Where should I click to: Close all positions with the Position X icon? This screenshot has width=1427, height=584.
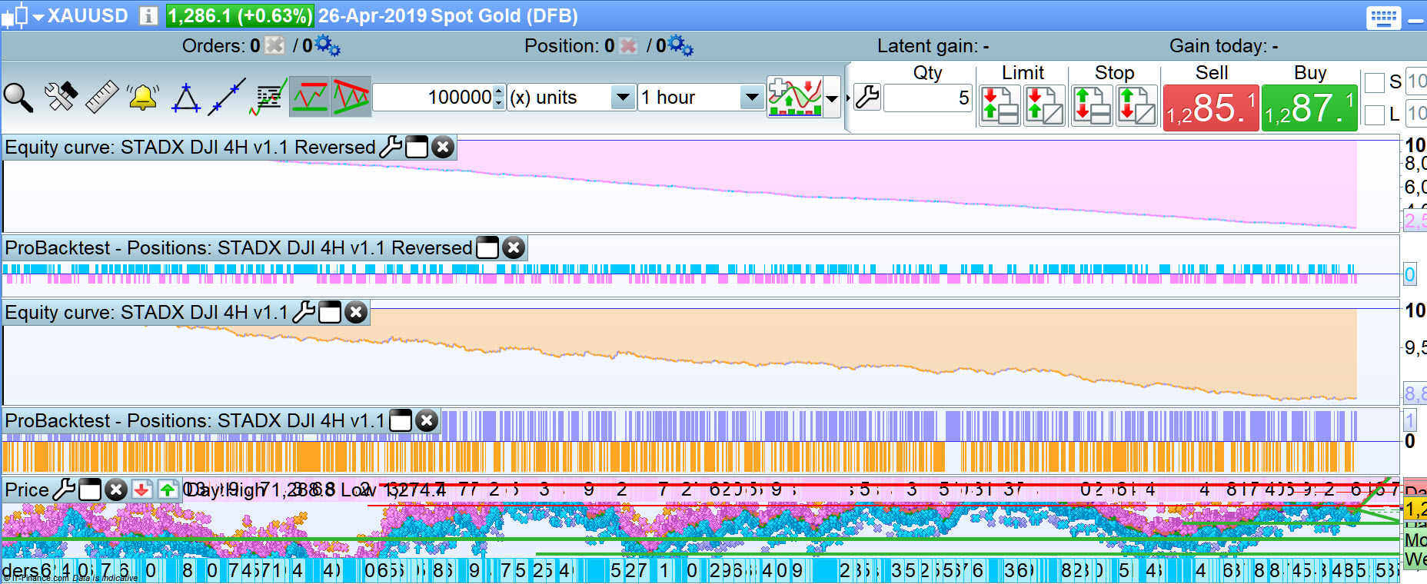pos(628,46)
